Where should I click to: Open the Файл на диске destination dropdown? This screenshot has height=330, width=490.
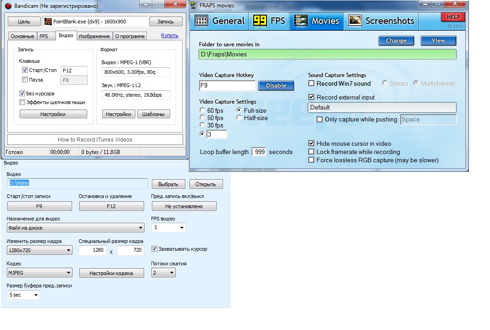tap(75, 228)
